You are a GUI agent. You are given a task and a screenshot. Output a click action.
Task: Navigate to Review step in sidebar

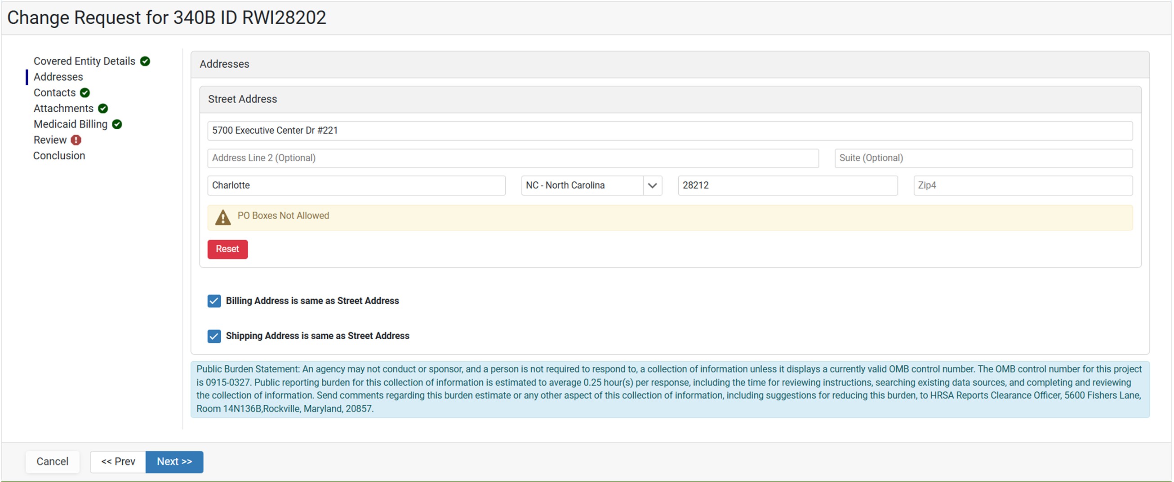(50, 140)
